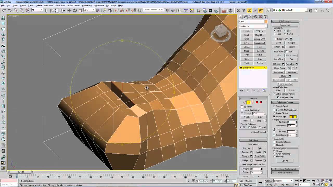Screen dimensions: 333x187
Task: Open the selection filter All dropdown
Action: 37,10
